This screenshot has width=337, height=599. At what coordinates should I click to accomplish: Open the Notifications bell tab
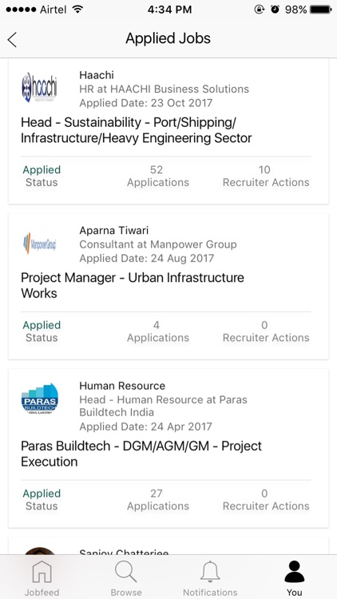tap(210, 577)
